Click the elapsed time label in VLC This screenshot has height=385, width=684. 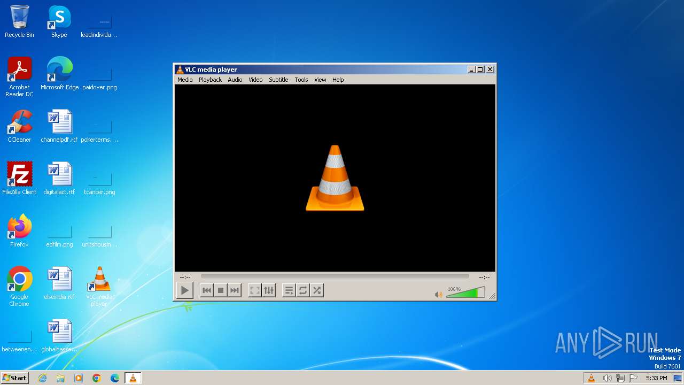point(185,277)
